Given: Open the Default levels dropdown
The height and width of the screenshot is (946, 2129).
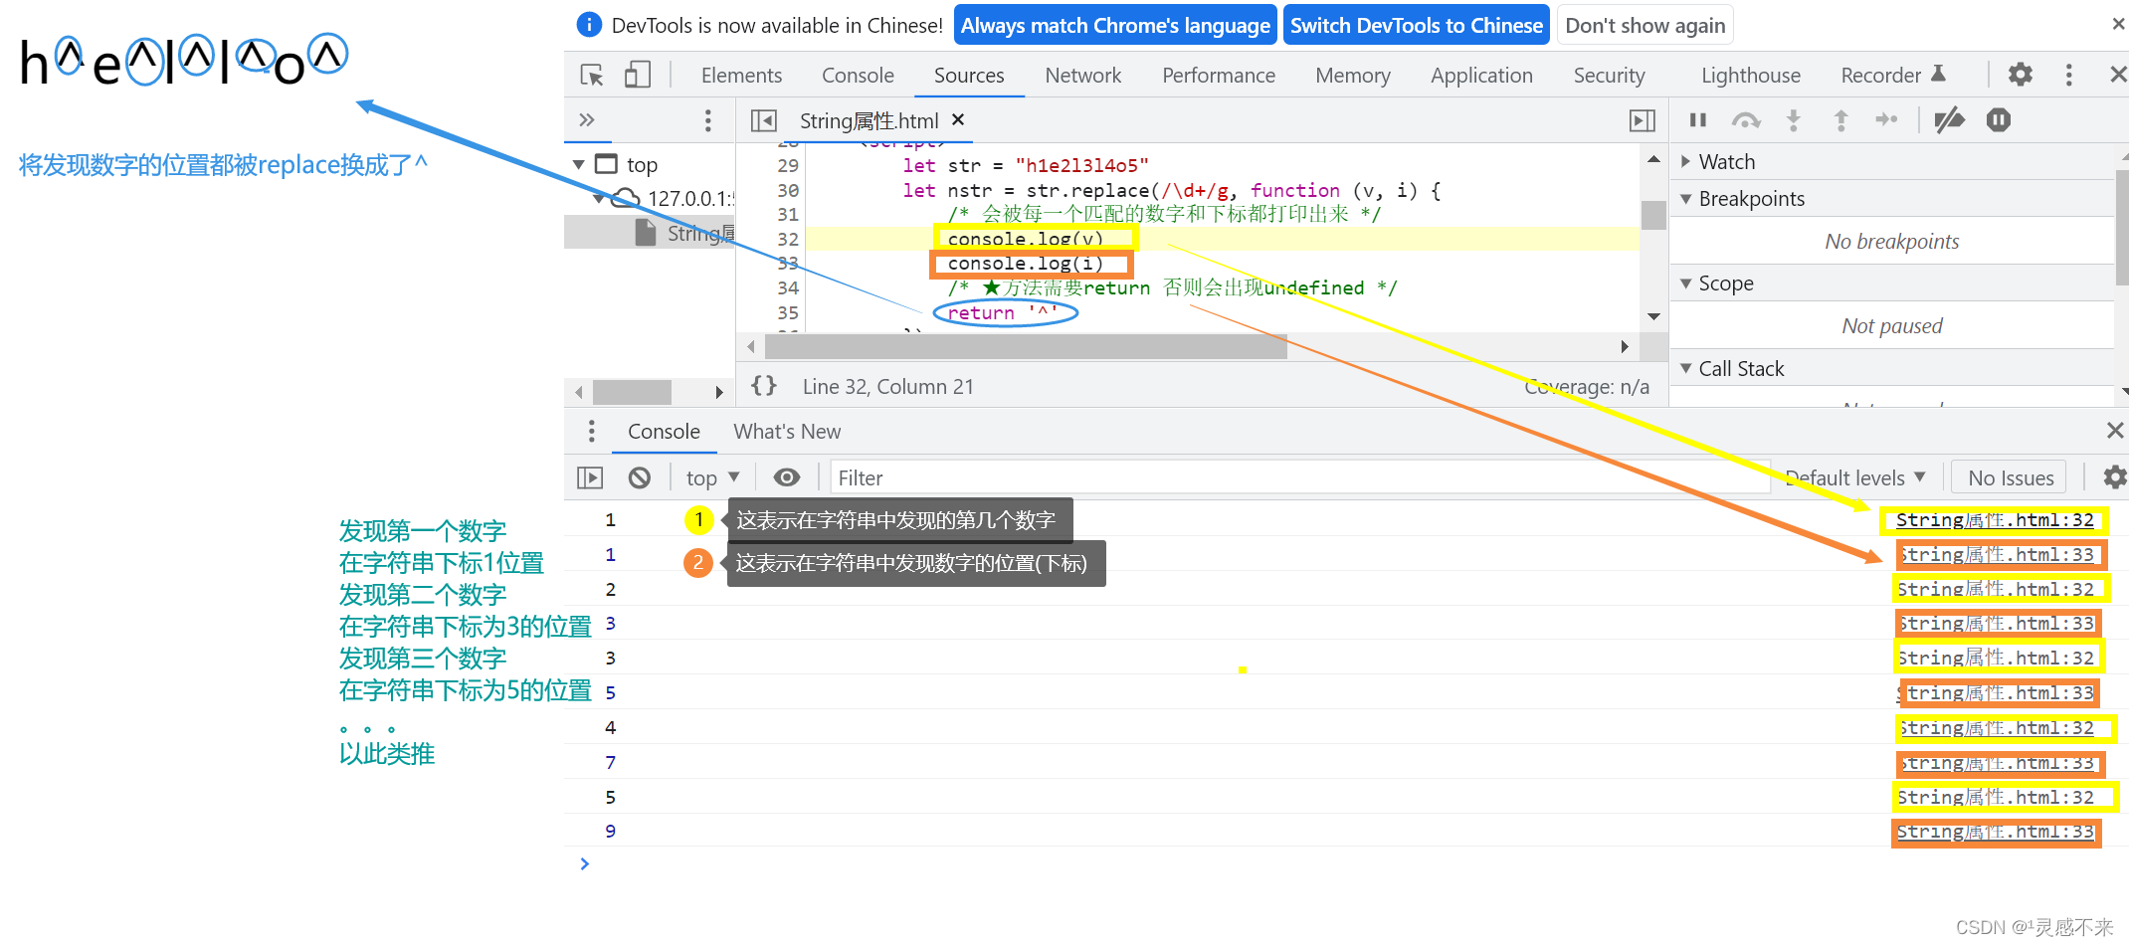Looking at the screenshot, I should [x=1853, y=476].
